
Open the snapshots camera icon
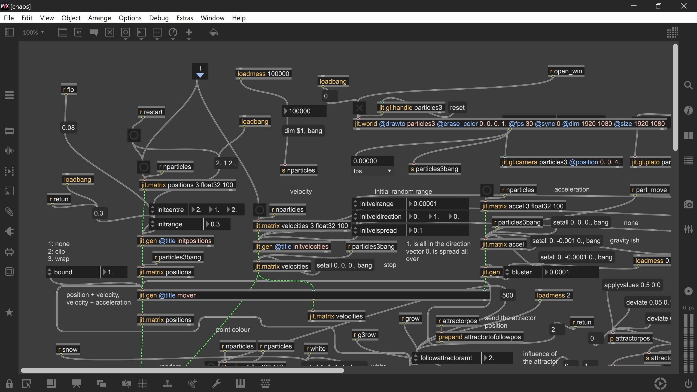[x=688, y=204]
